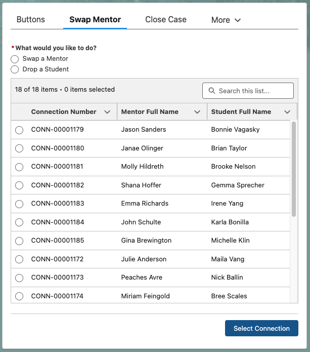Click the search magnifier icon in list
Image resolution: width=310 pixels, height=352 pixels.
coord(211,91)
